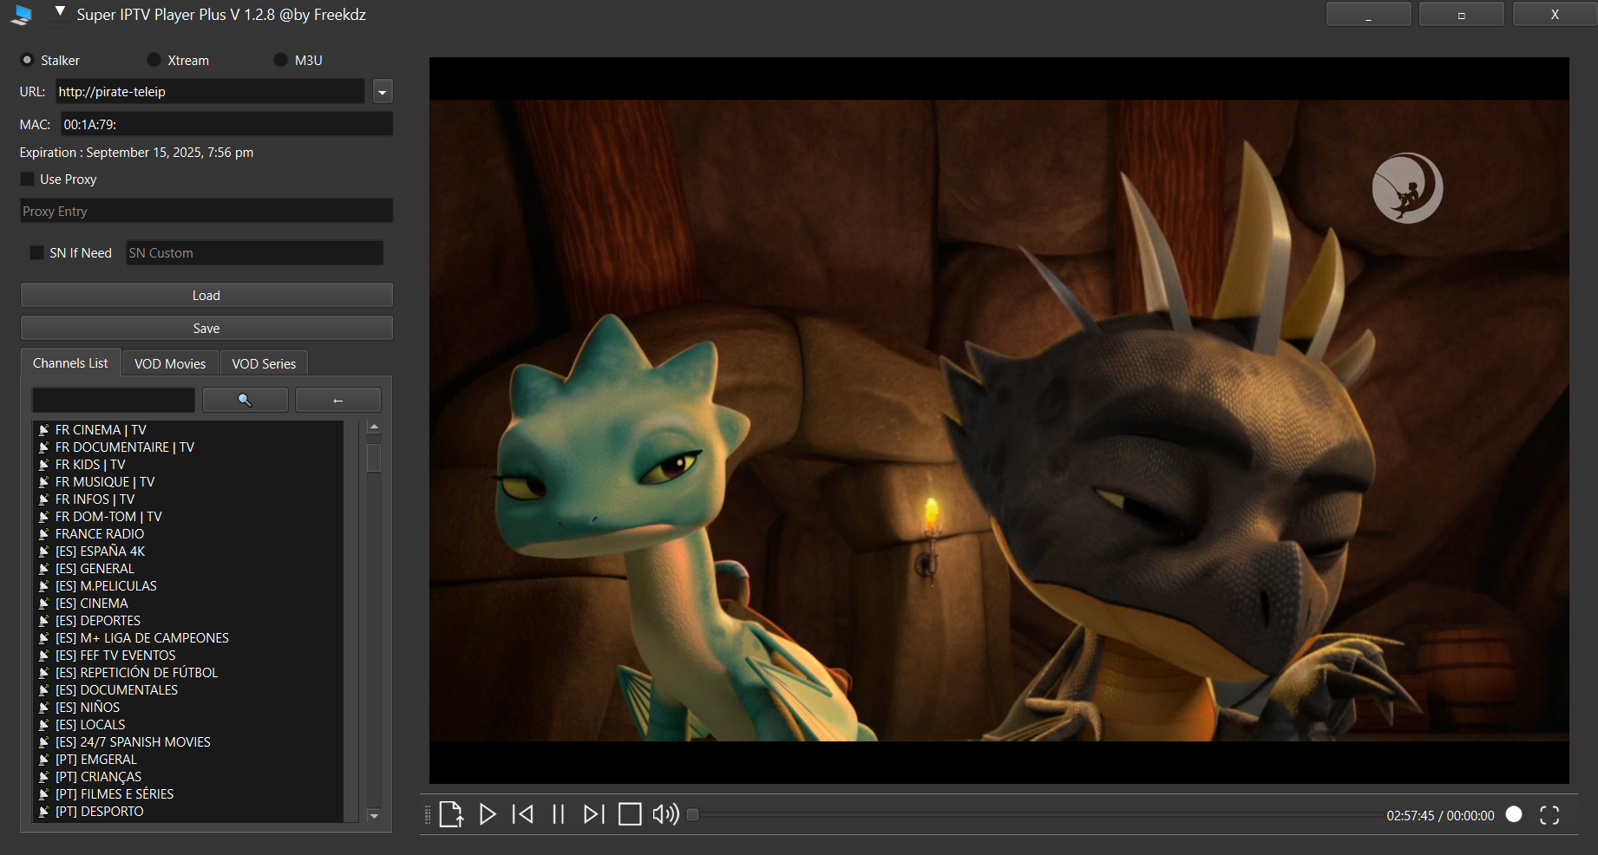
Task: Select [ES] DEPORTES category
Action: coord(98,621)
